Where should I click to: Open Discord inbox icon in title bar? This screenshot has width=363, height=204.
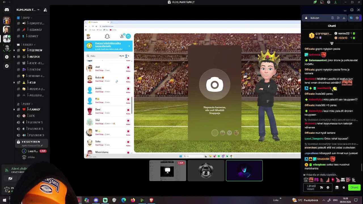[322, 2]
